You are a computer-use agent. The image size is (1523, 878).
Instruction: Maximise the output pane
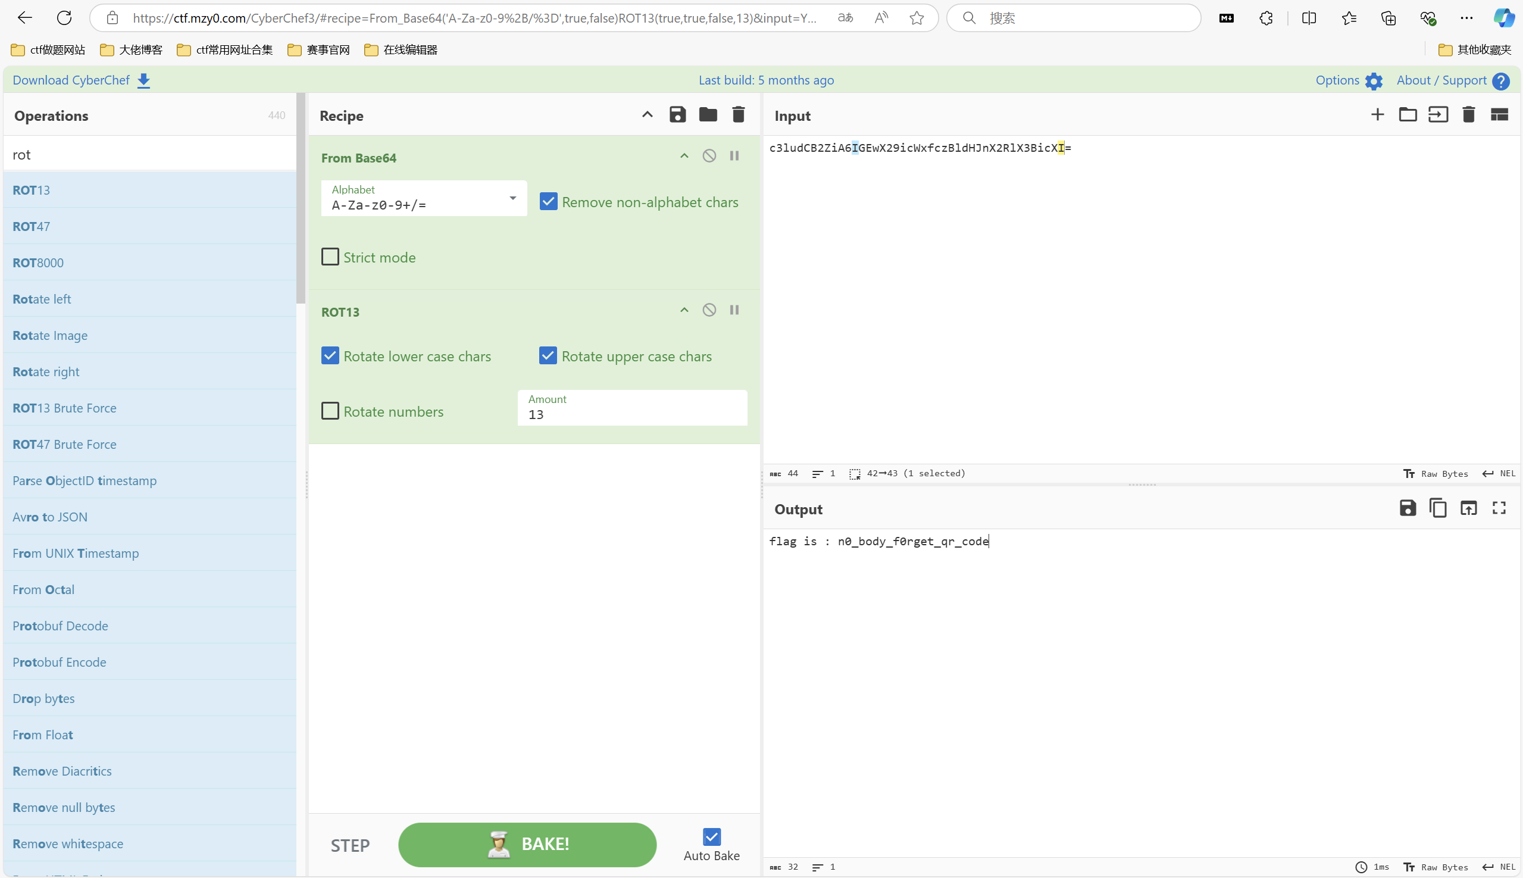coord(1499,508)
